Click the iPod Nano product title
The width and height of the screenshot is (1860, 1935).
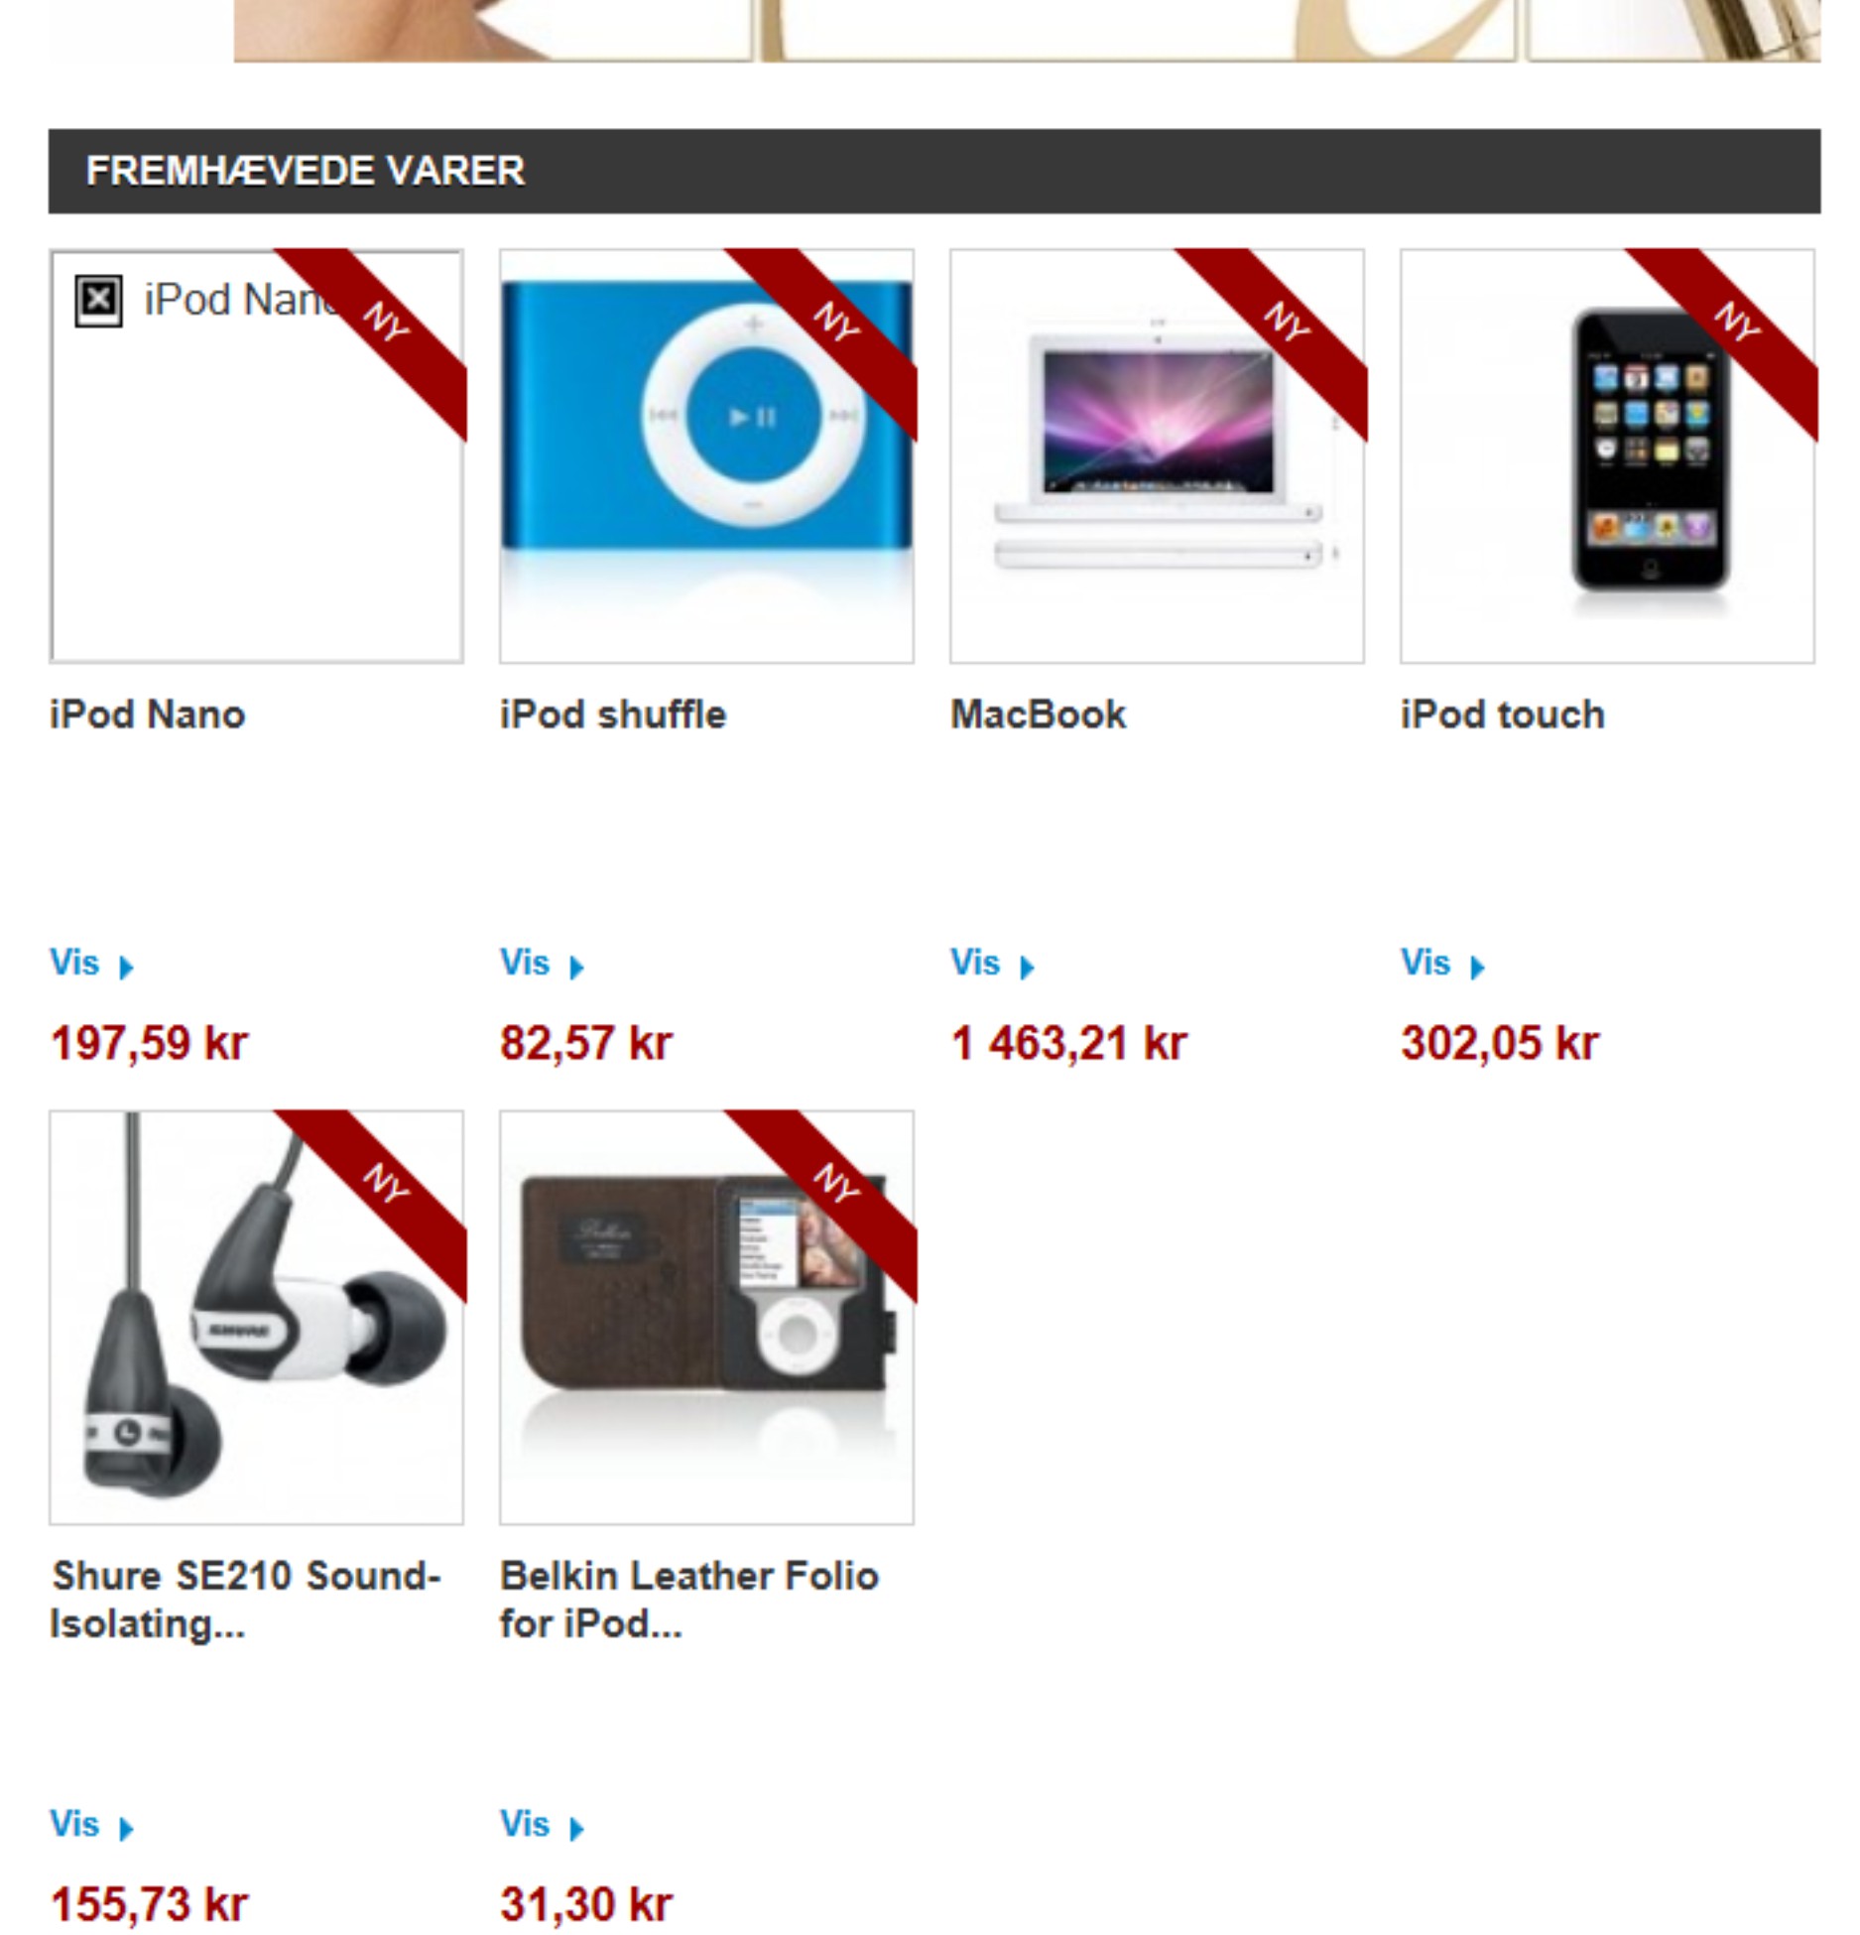(148, 714)
